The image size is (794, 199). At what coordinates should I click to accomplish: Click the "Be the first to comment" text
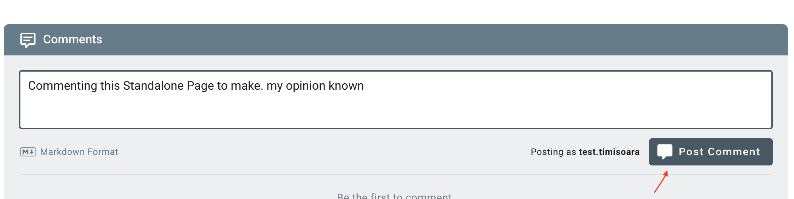coord(394,196)
